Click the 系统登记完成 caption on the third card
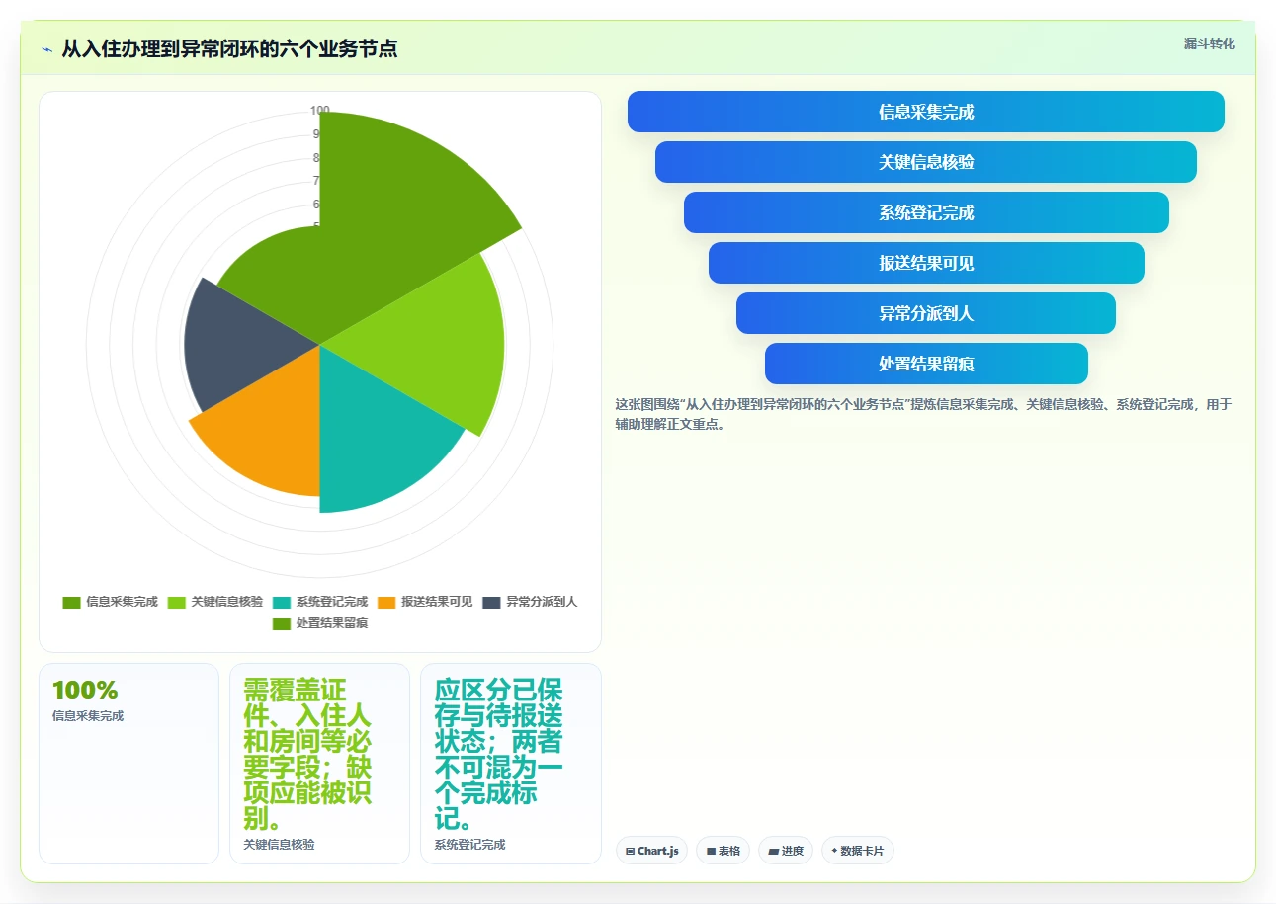Image resolution: width=1276 pixels, height=904 pixels. tap(469, 845)
